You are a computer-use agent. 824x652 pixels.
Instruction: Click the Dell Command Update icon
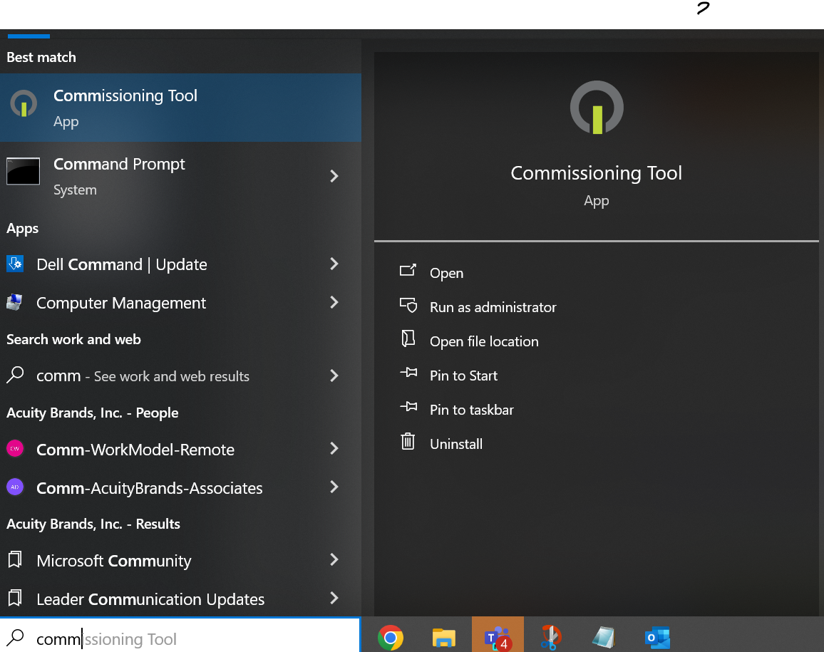[x=15, y=264]
